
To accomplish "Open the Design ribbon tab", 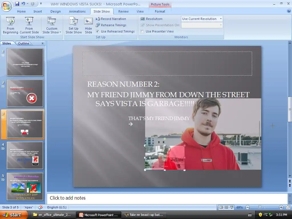I will tap(56, 11).
